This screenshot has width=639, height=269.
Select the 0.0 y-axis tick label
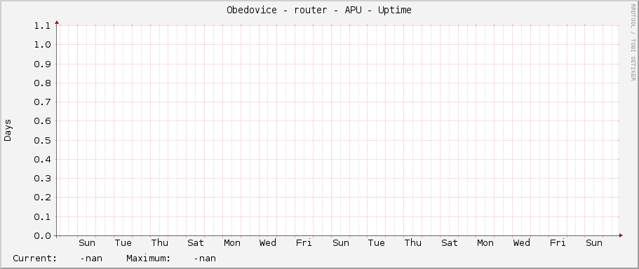pyautogui.click(x=42, y=236)
